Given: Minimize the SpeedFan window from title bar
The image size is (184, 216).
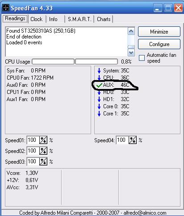Looking at the screenshot, I should coord(158,8).
